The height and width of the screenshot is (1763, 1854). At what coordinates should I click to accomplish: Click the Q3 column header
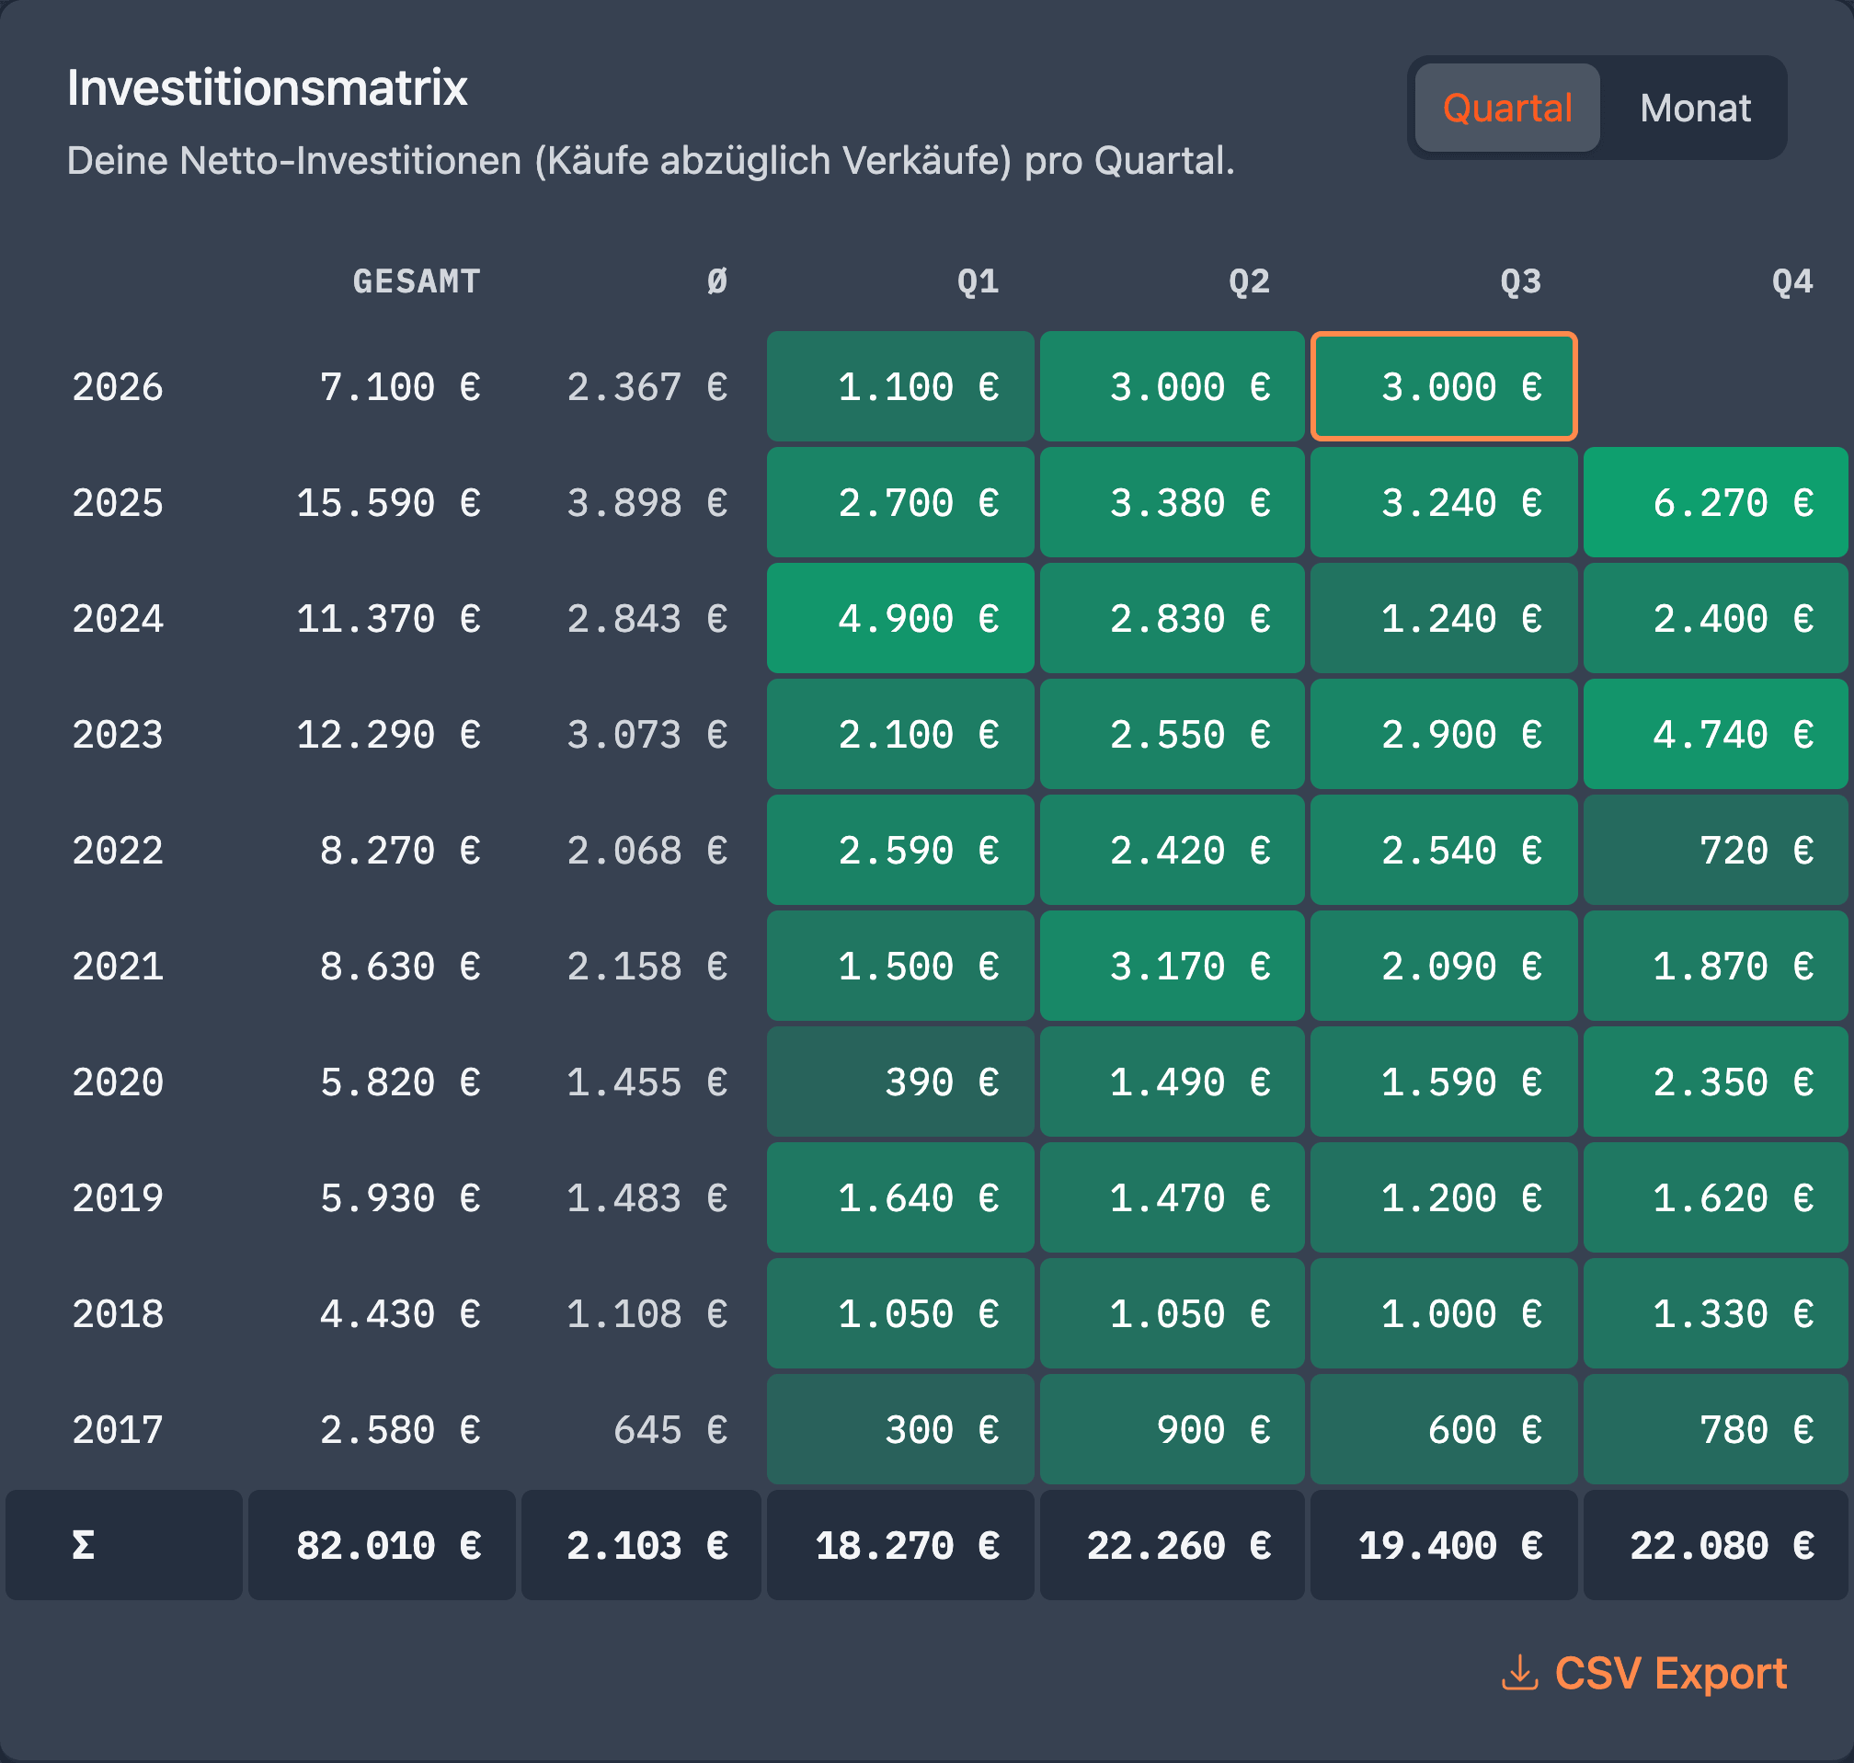1520,281
